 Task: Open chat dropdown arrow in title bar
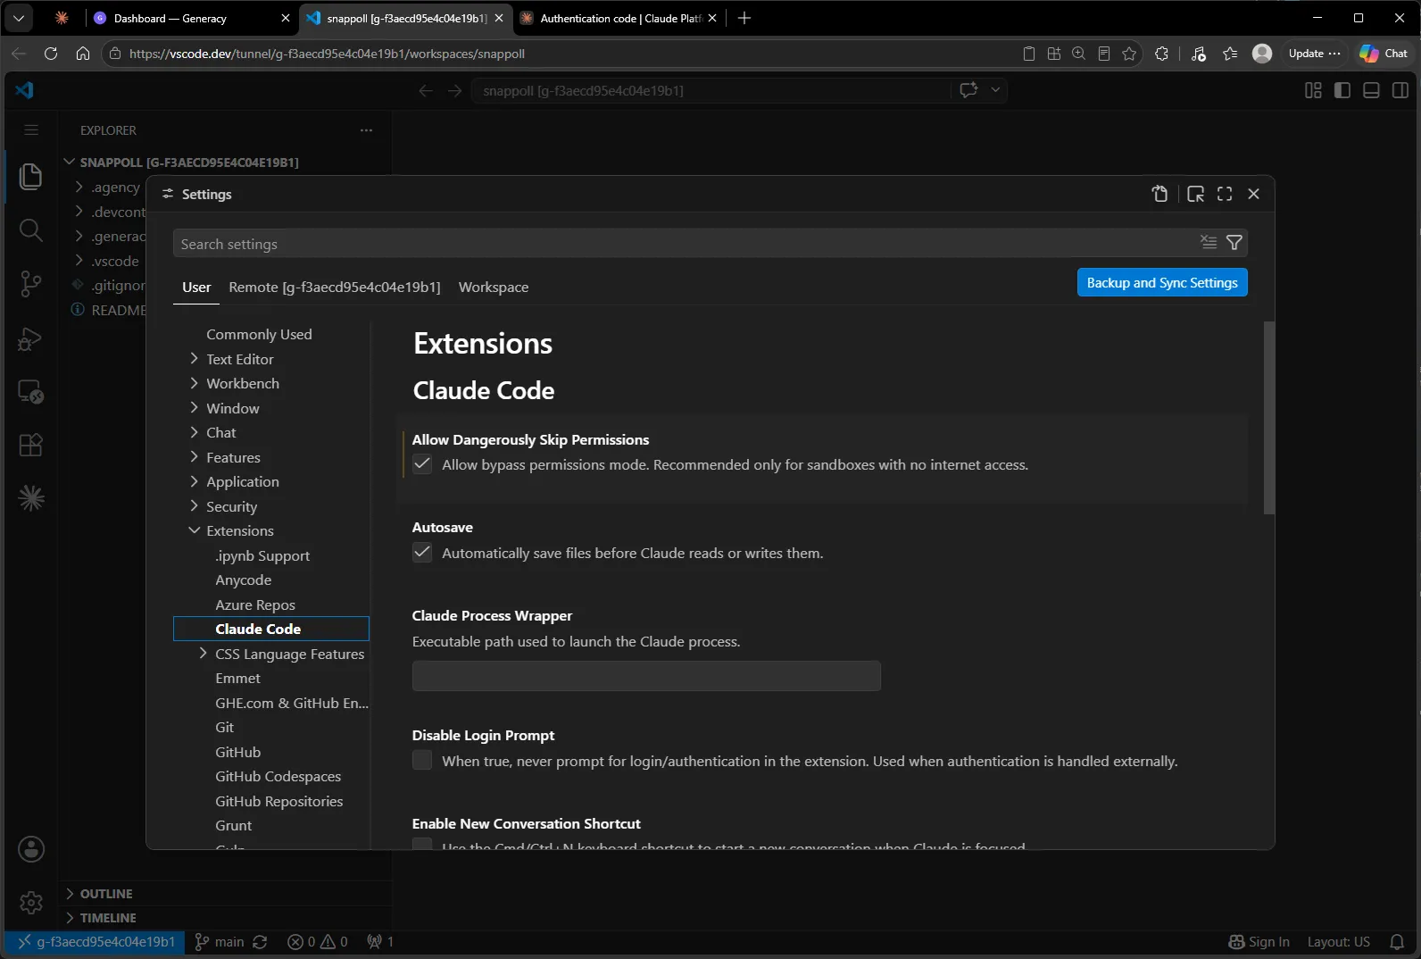point(995,90)
